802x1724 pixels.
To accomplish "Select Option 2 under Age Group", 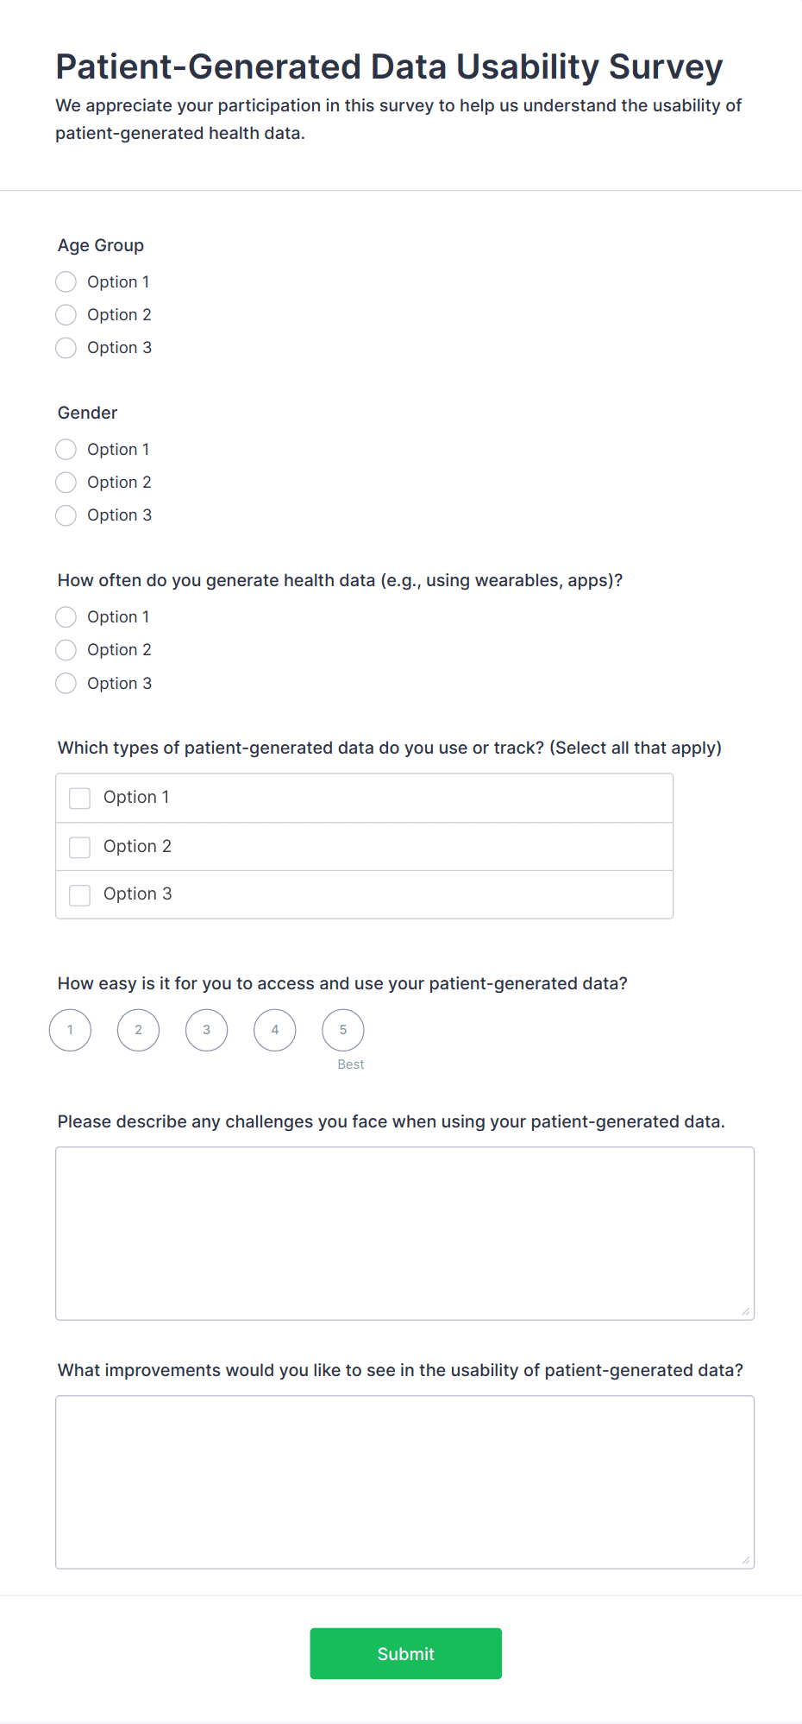I will point(66,314).
